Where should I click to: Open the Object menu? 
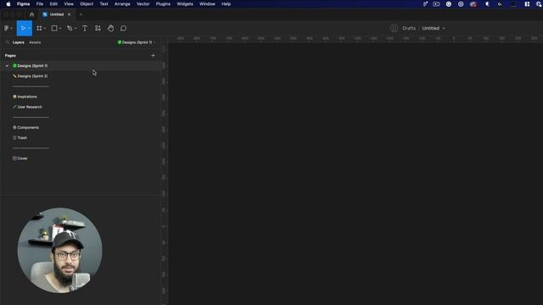(87, 4)
